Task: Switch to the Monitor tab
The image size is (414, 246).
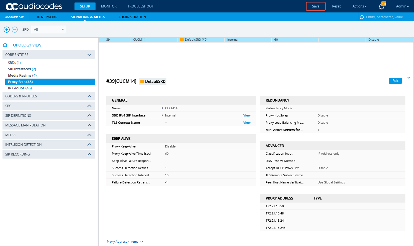Action: (x=109, y=6)
